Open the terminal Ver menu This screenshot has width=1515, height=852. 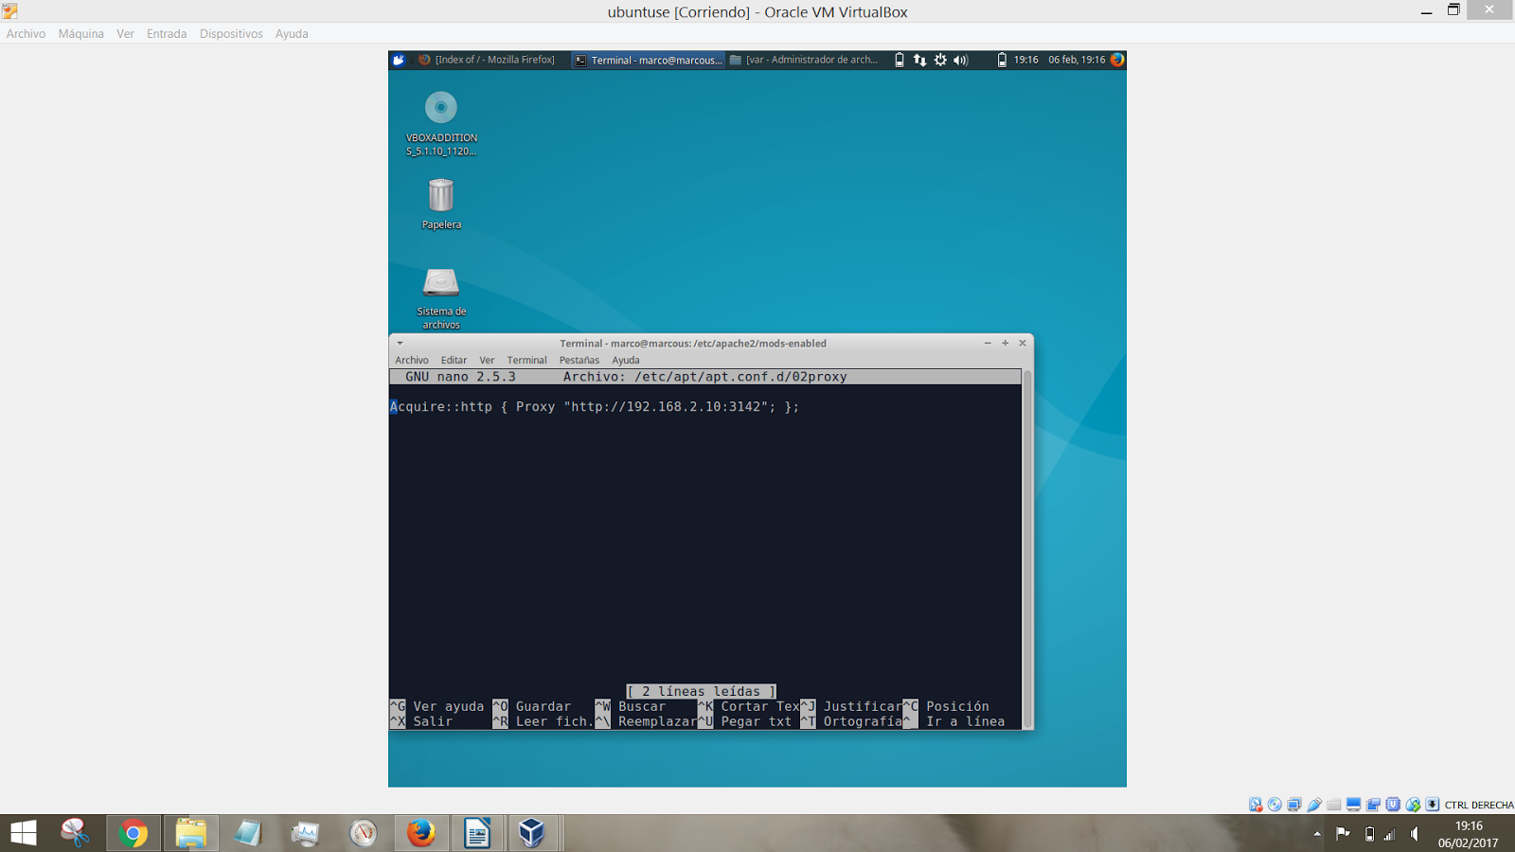(x=487, y=360)
